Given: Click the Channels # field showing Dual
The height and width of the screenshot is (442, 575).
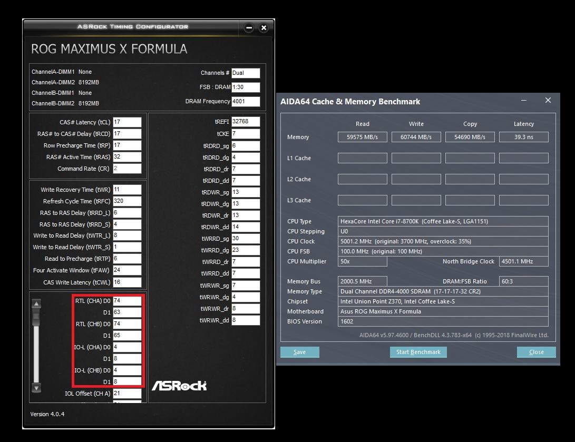Looking at the screenshot, I should pos(246,73).
